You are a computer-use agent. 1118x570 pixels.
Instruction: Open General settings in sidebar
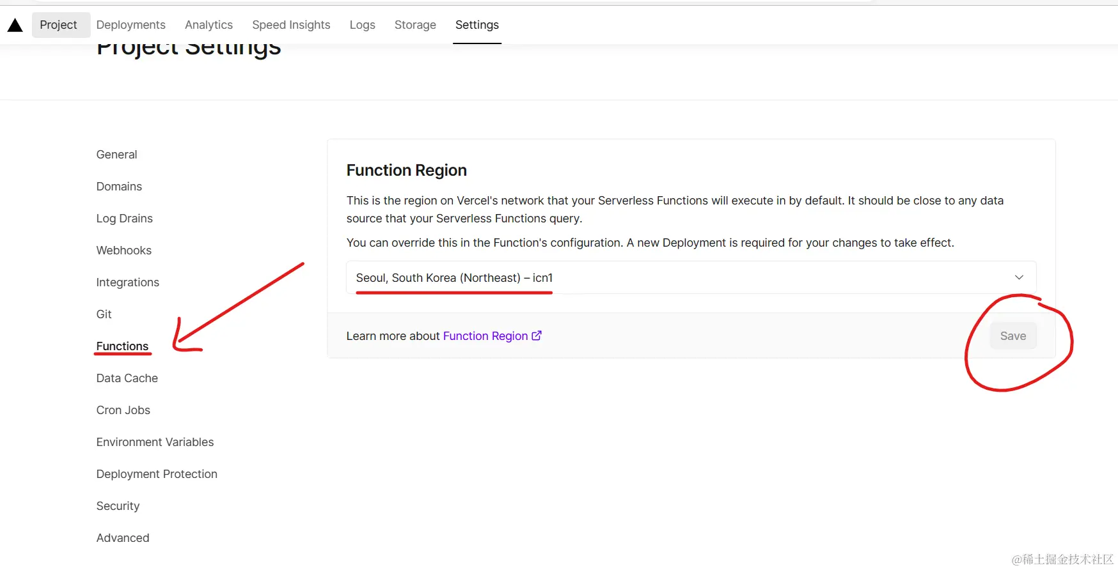point(116,155)
